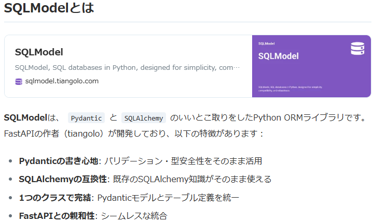
Task: Click the 'SQLAlchemy' inline code tag
Action: (x=144, y=118)
